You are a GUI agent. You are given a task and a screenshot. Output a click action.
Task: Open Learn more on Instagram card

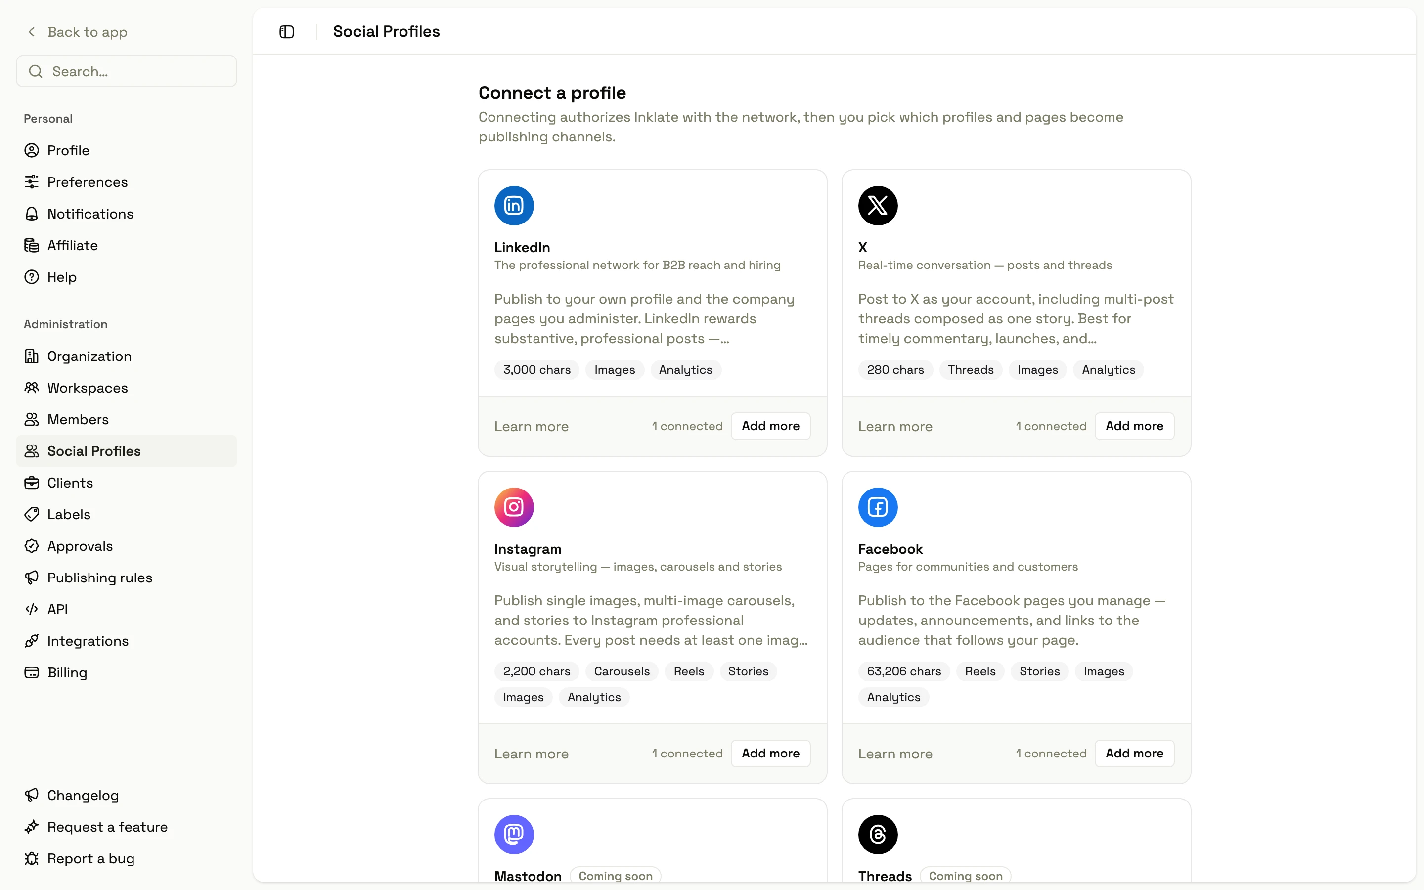[532, 754]
